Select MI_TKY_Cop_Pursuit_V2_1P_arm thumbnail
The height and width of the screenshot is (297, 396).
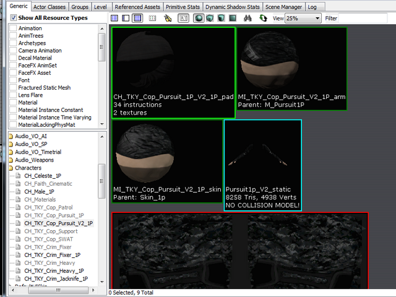coord(291,69)
